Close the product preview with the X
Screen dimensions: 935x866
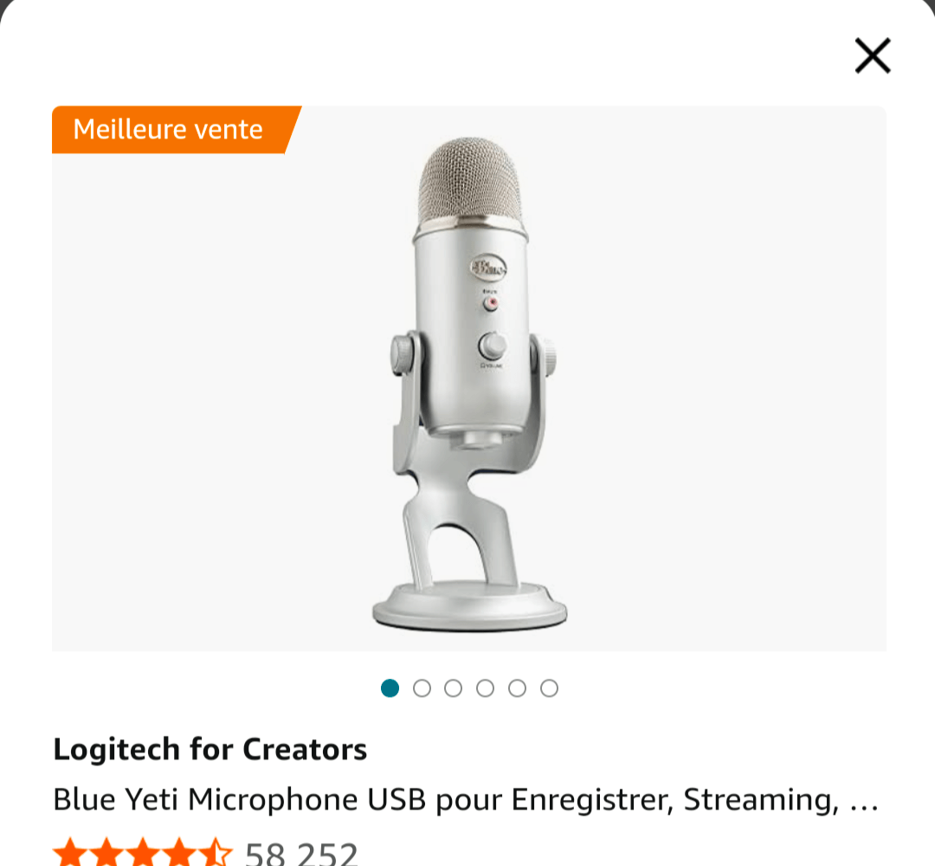[x=873, y=55]
